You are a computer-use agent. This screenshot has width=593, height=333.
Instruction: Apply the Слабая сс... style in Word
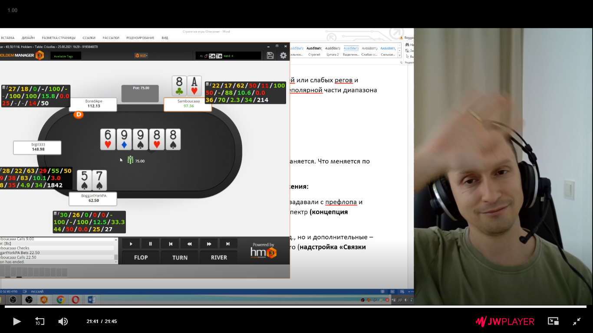pos(369,51)
